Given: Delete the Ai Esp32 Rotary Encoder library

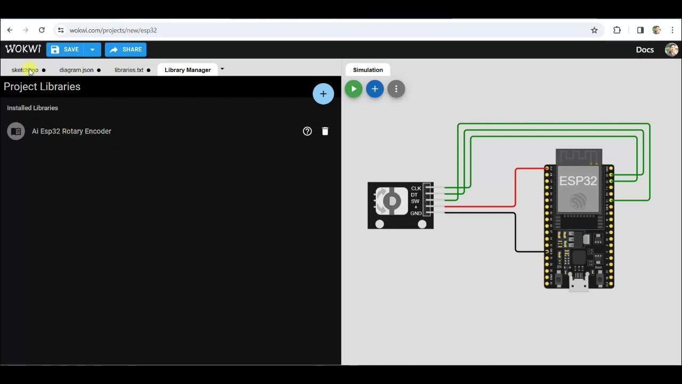Looking at the screenshot, I should pos(325,131).
